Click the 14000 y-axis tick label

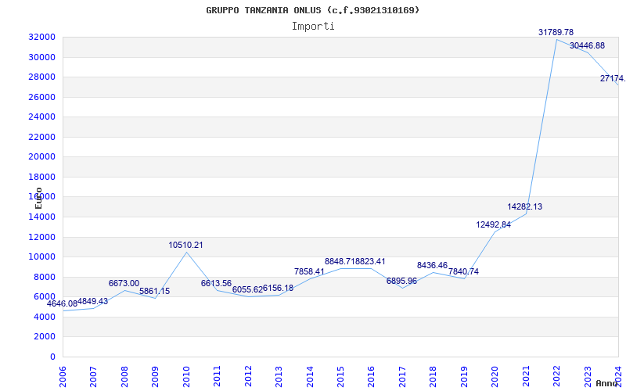coord(41,217)
